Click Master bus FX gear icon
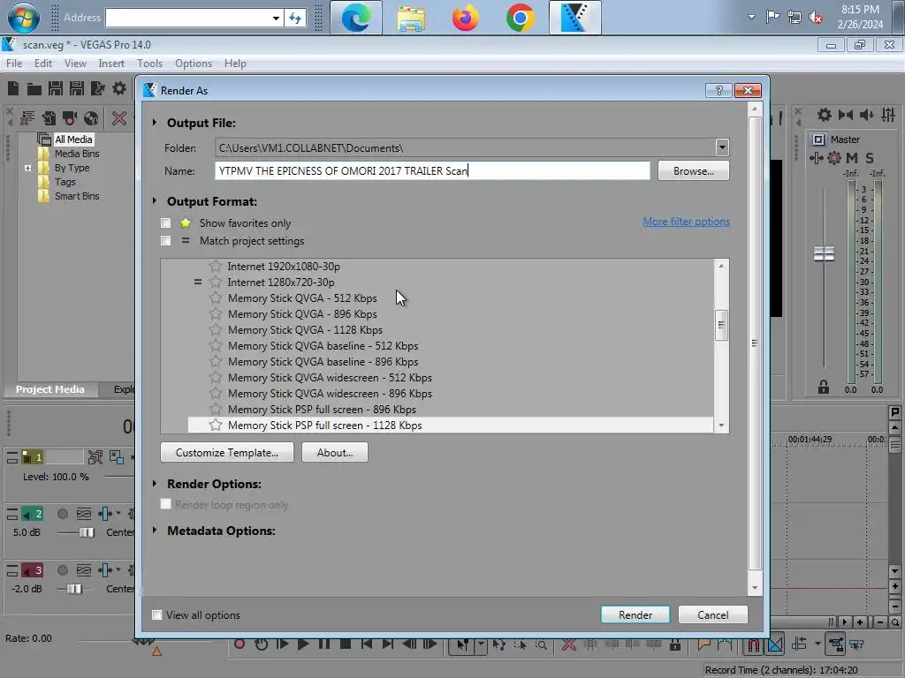The height and width of the screenshot is (678, 905). click(x=834, y=157)
